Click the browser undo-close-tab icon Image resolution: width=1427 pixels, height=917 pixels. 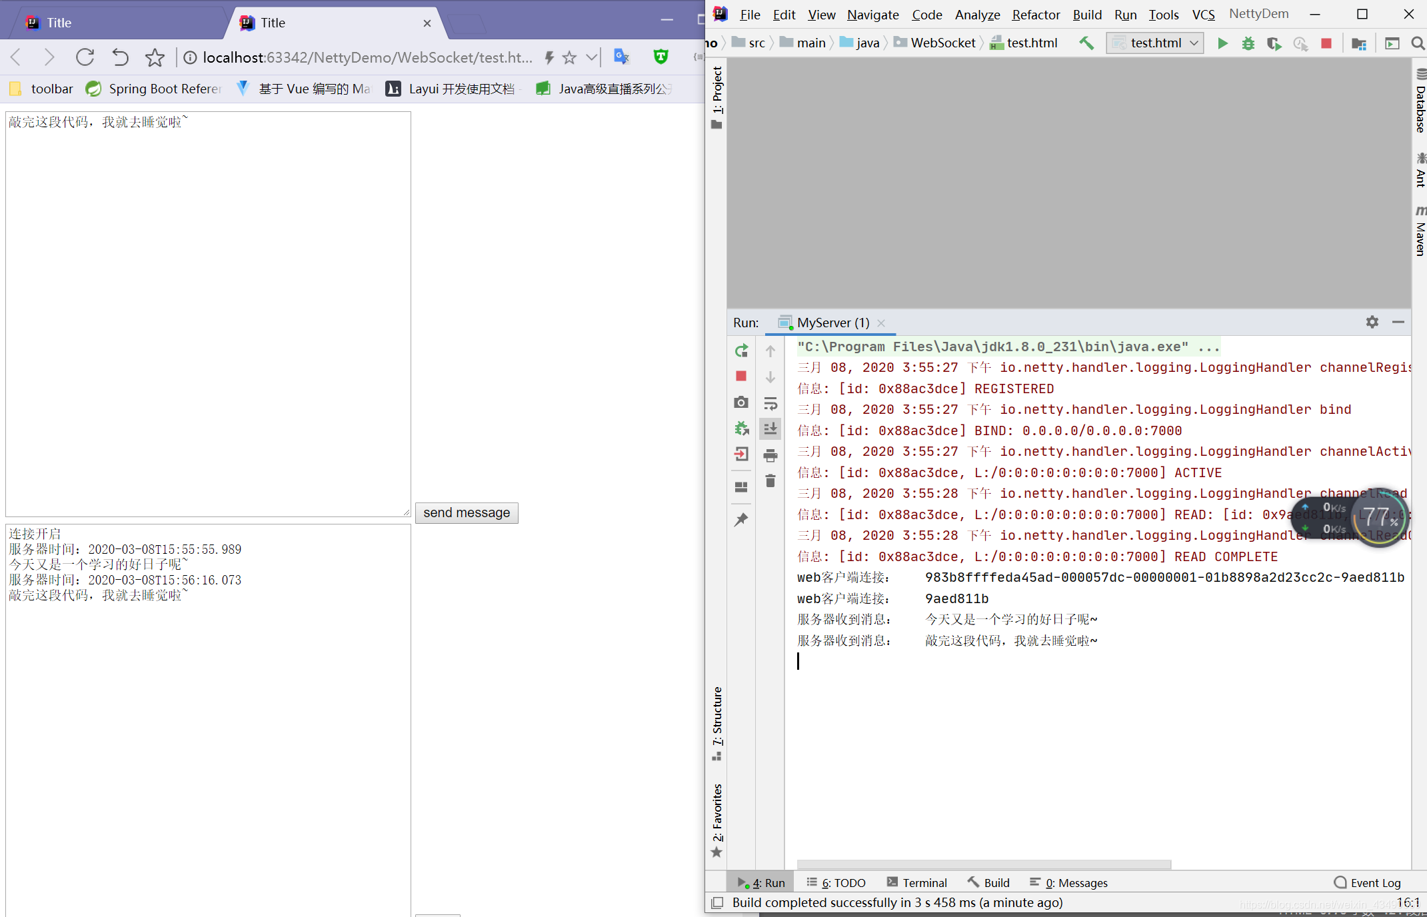[120, 57]
